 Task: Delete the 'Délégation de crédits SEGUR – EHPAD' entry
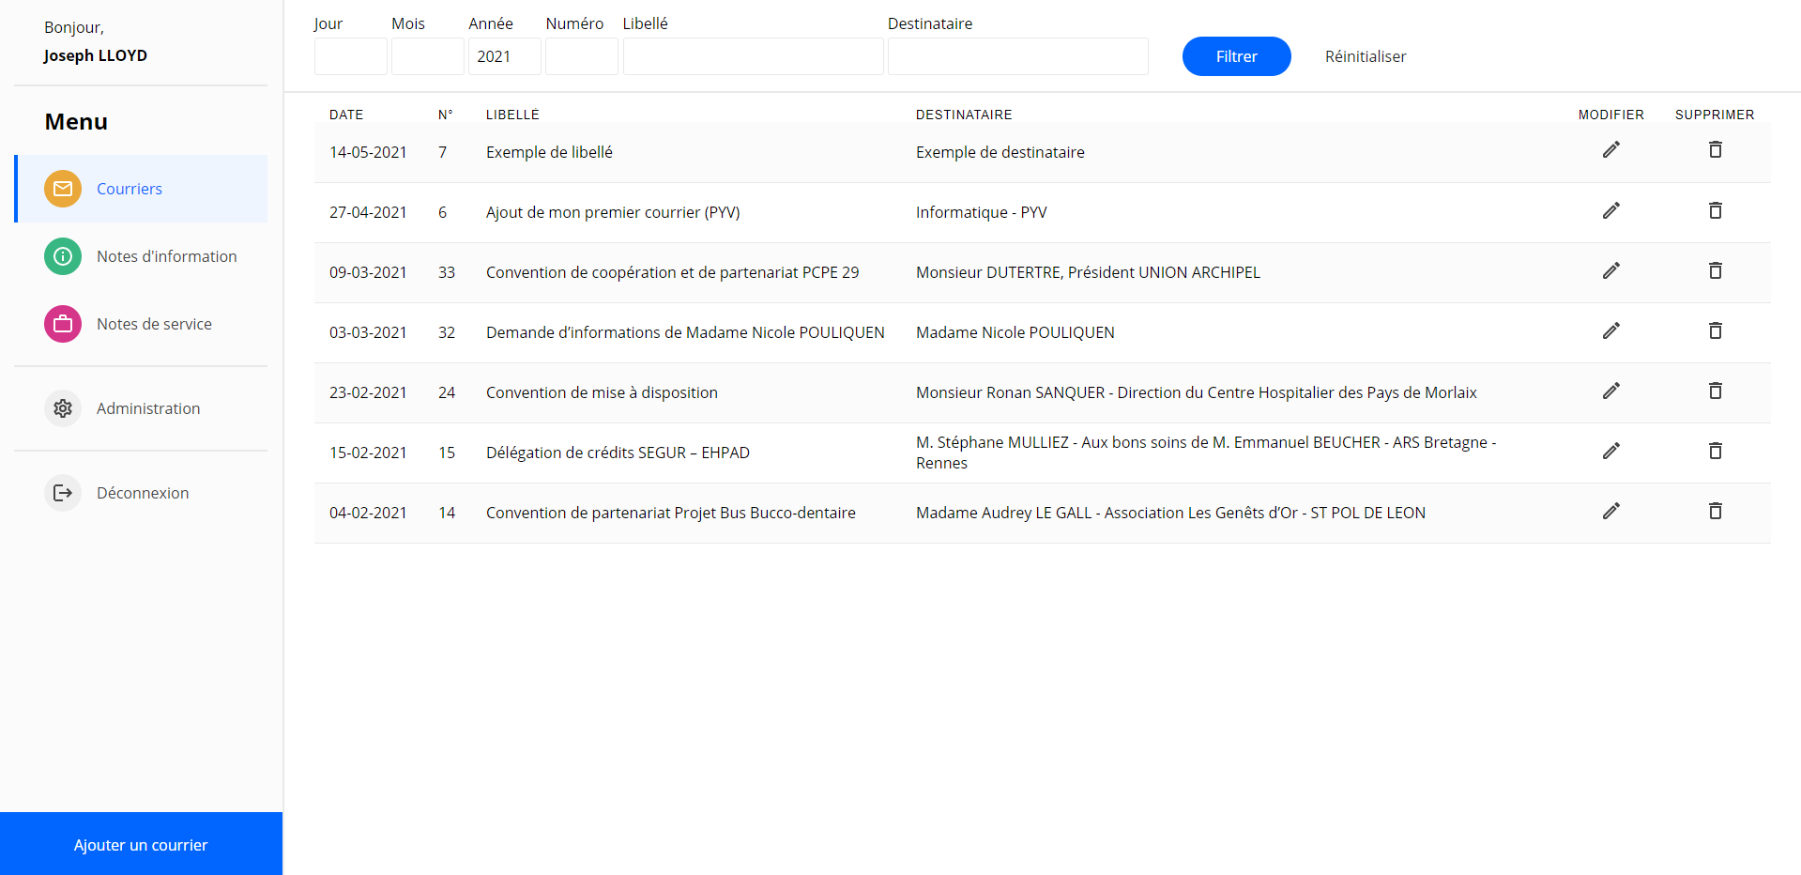coord(1715,451)
